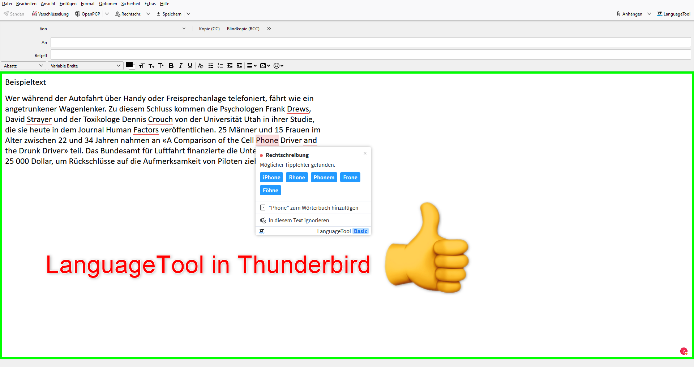Increase the text indent

pyautogui.click(x=239, y=66)
